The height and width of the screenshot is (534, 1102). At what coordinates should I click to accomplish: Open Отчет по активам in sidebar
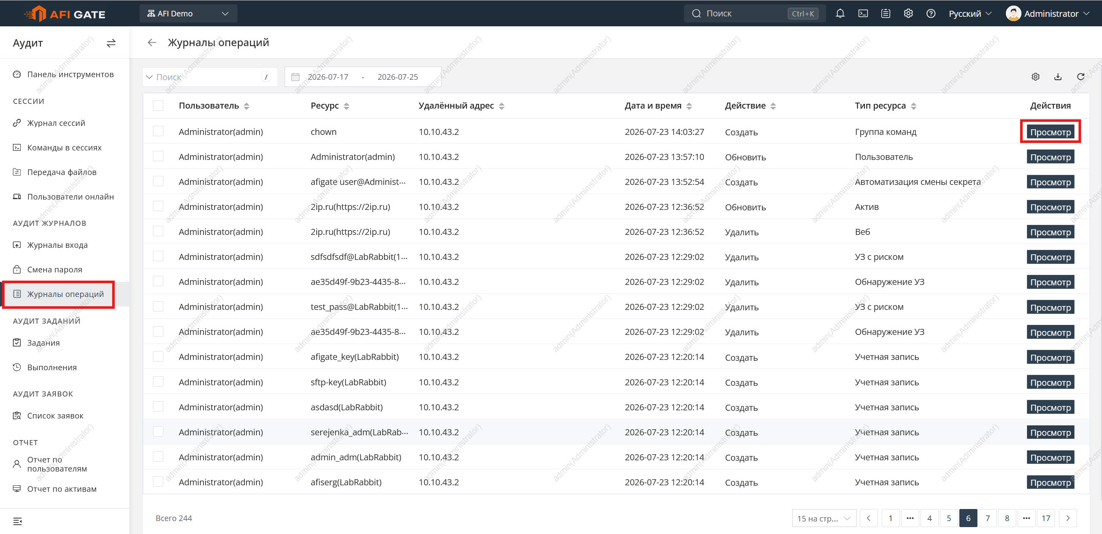(65, 489)
